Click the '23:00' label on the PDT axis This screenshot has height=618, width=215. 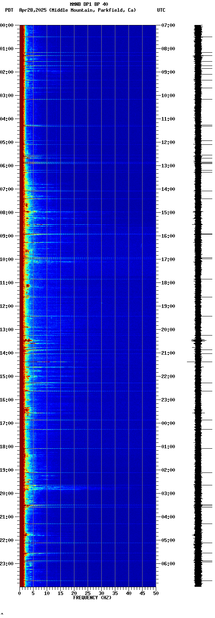(x=7, y=564)
